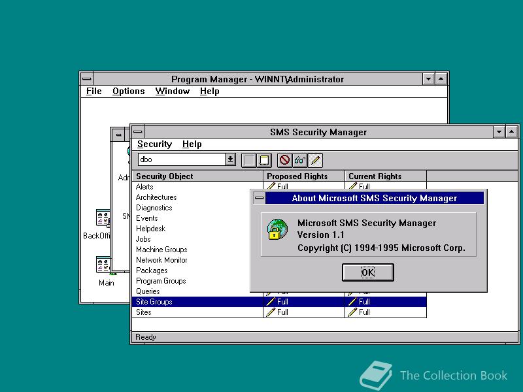This screenshot has height=392, width=523.
Task: Click OK in the About dialog
Action: (x=368, y=272)
